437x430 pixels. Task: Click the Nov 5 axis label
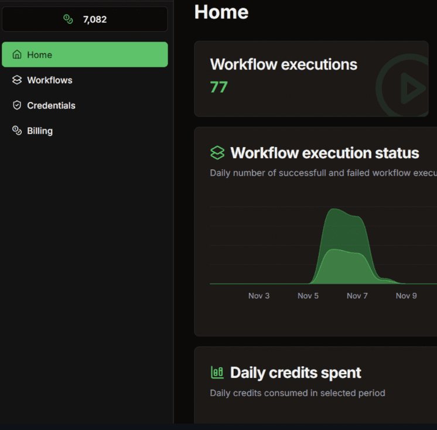coord(308,296)
